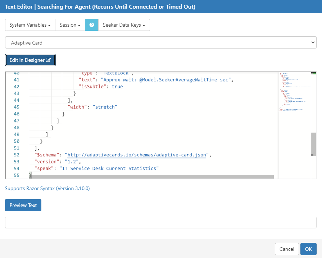Click the "$schema" key on line 52
This screenshot has width=322, height=258.
pos(47,155)
